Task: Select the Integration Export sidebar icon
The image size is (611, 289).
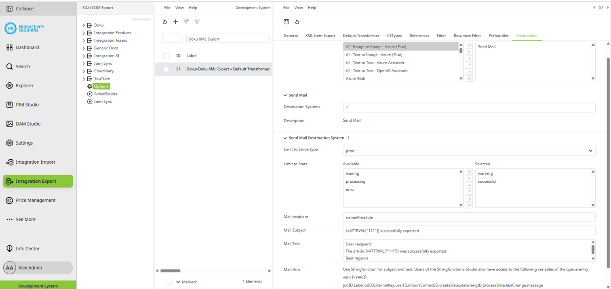Action: [x=38, y=181]
